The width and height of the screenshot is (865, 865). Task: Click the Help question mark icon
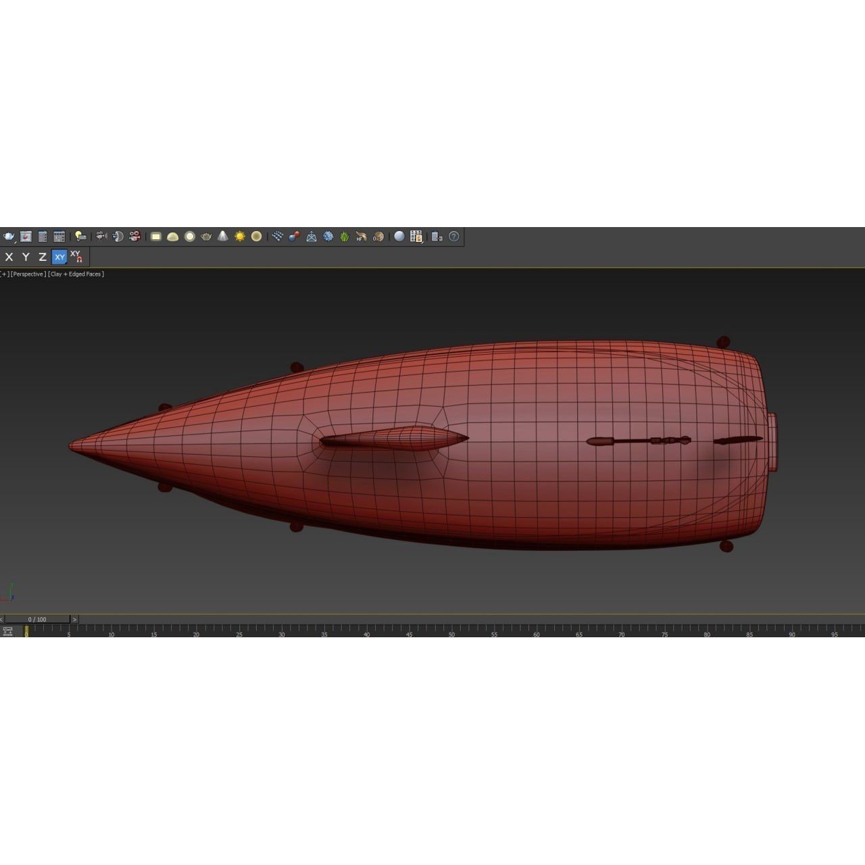(x=453, y=237)
